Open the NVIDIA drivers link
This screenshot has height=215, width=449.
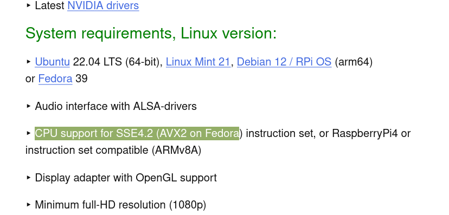(103, 5)
